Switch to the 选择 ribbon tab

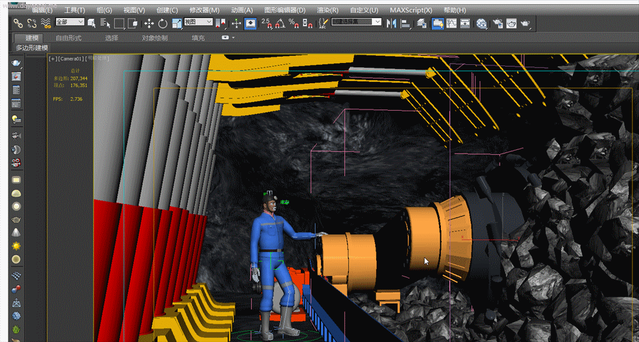(111, 38)
